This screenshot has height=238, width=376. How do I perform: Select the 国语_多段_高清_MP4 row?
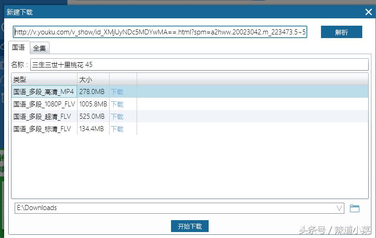coord(190,91)
